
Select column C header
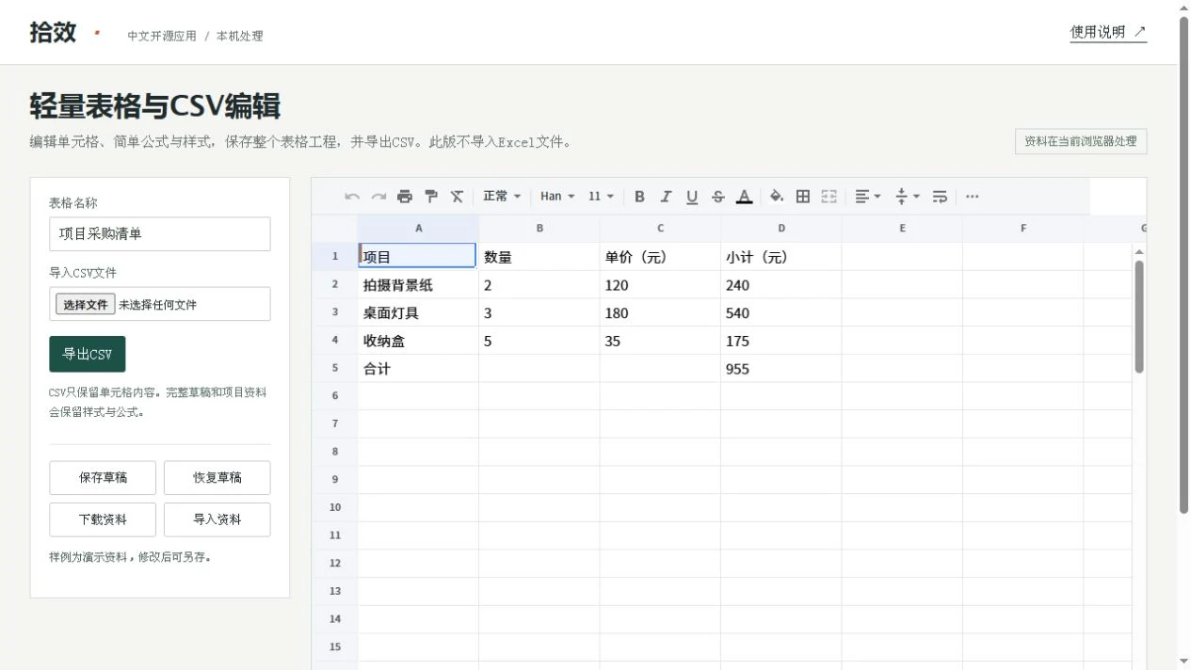(x=660, y=229)
